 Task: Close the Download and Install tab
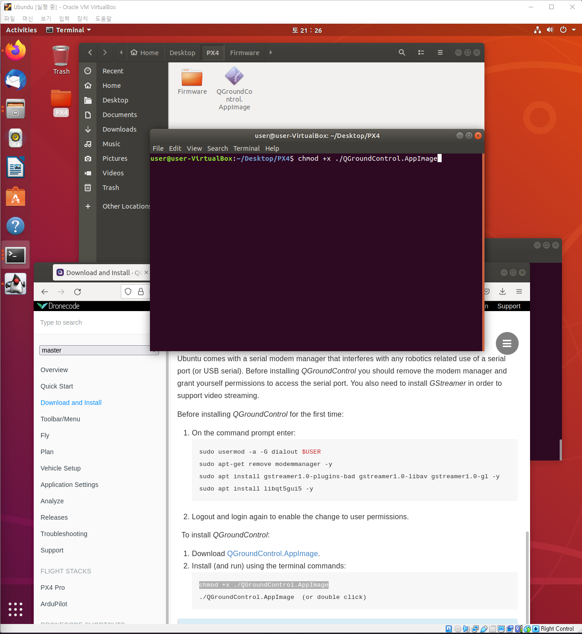146,272
